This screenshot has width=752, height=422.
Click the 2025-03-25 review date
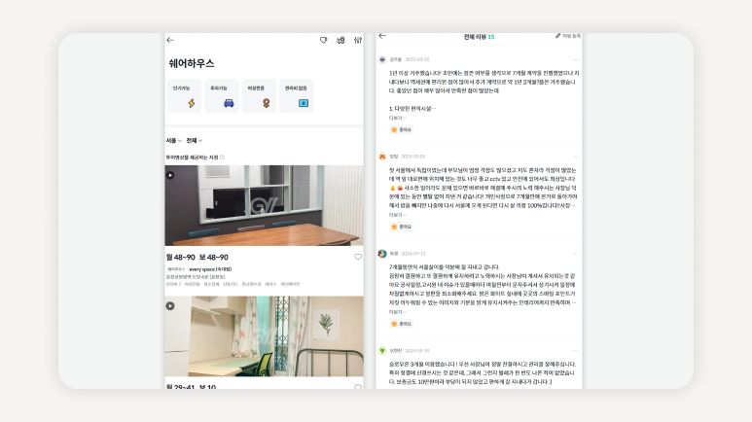pyautogui.click(x=417, y=60)
